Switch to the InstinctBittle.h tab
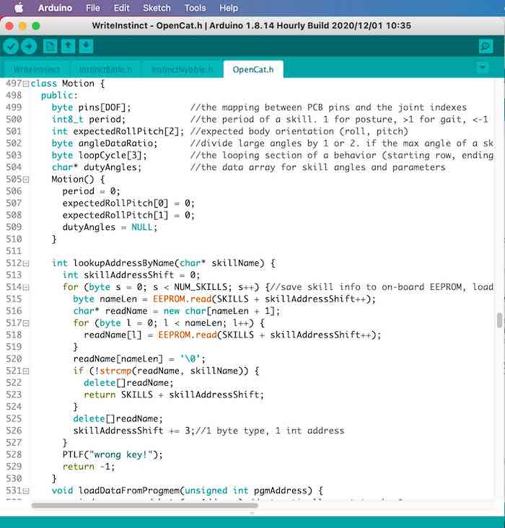Viewport: 505px width, 528px height. [x=105, y=69]
